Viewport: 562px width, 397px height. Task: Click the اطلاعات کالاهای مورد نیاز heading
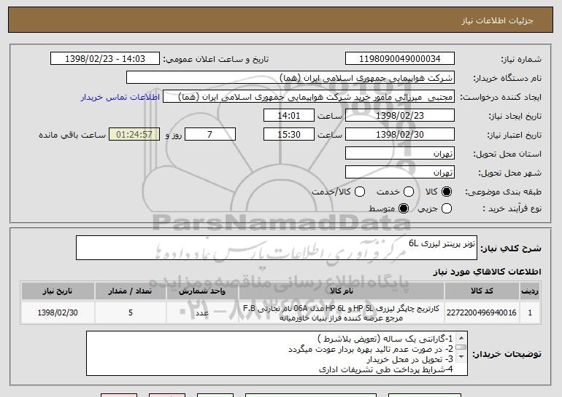[488, 272]
